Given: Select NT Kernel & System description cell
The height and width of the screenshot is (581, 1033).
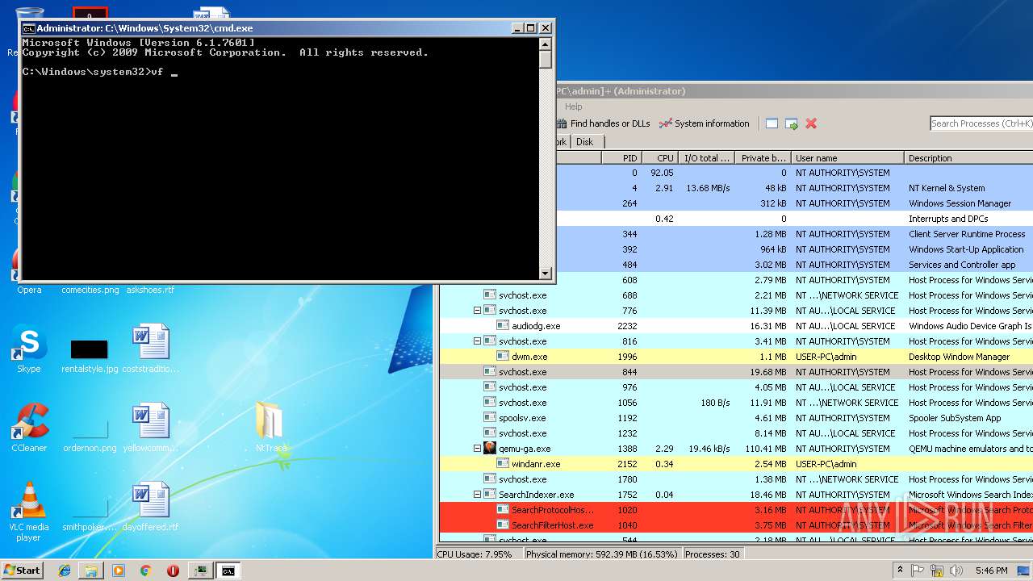Looking at the screenshot, I should 947,188.
